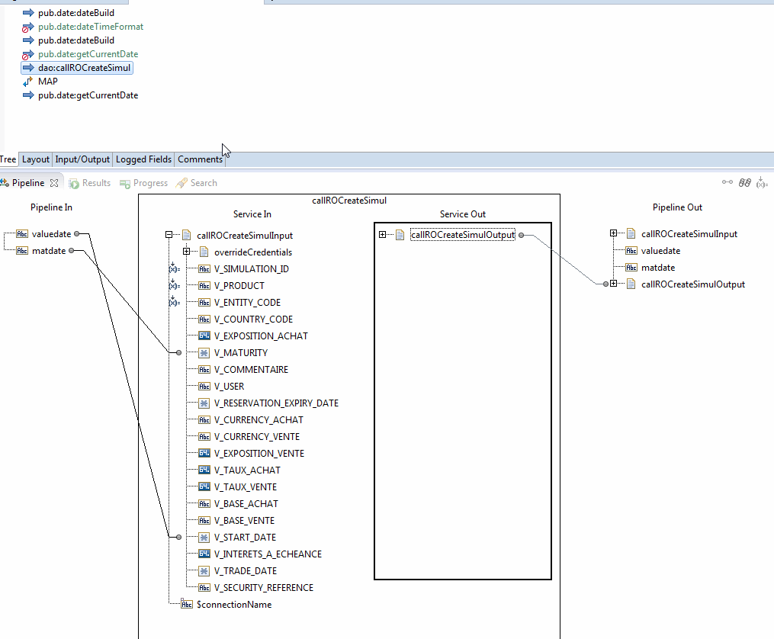Click the numeric icon of V_INTERETS_A_ECHEANCE

tap(204, 554)
